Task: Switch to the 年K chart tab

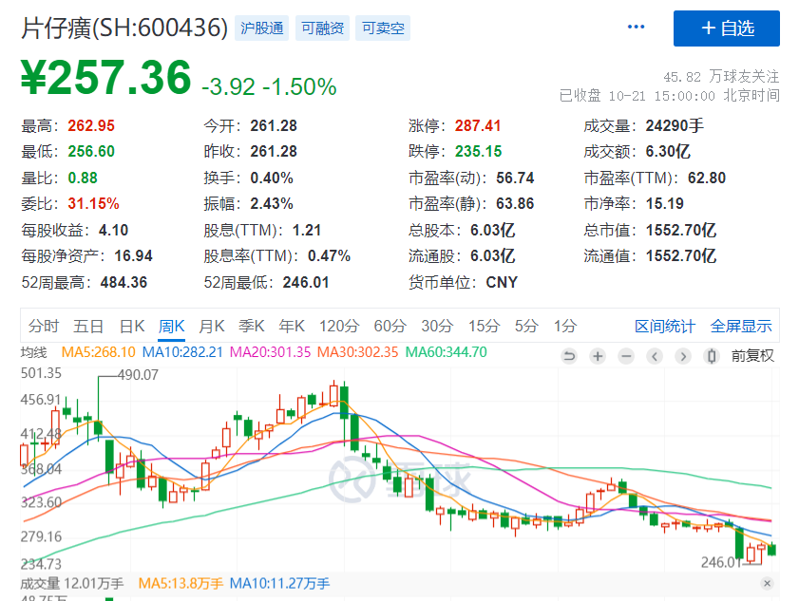Action: pos(292,326)
